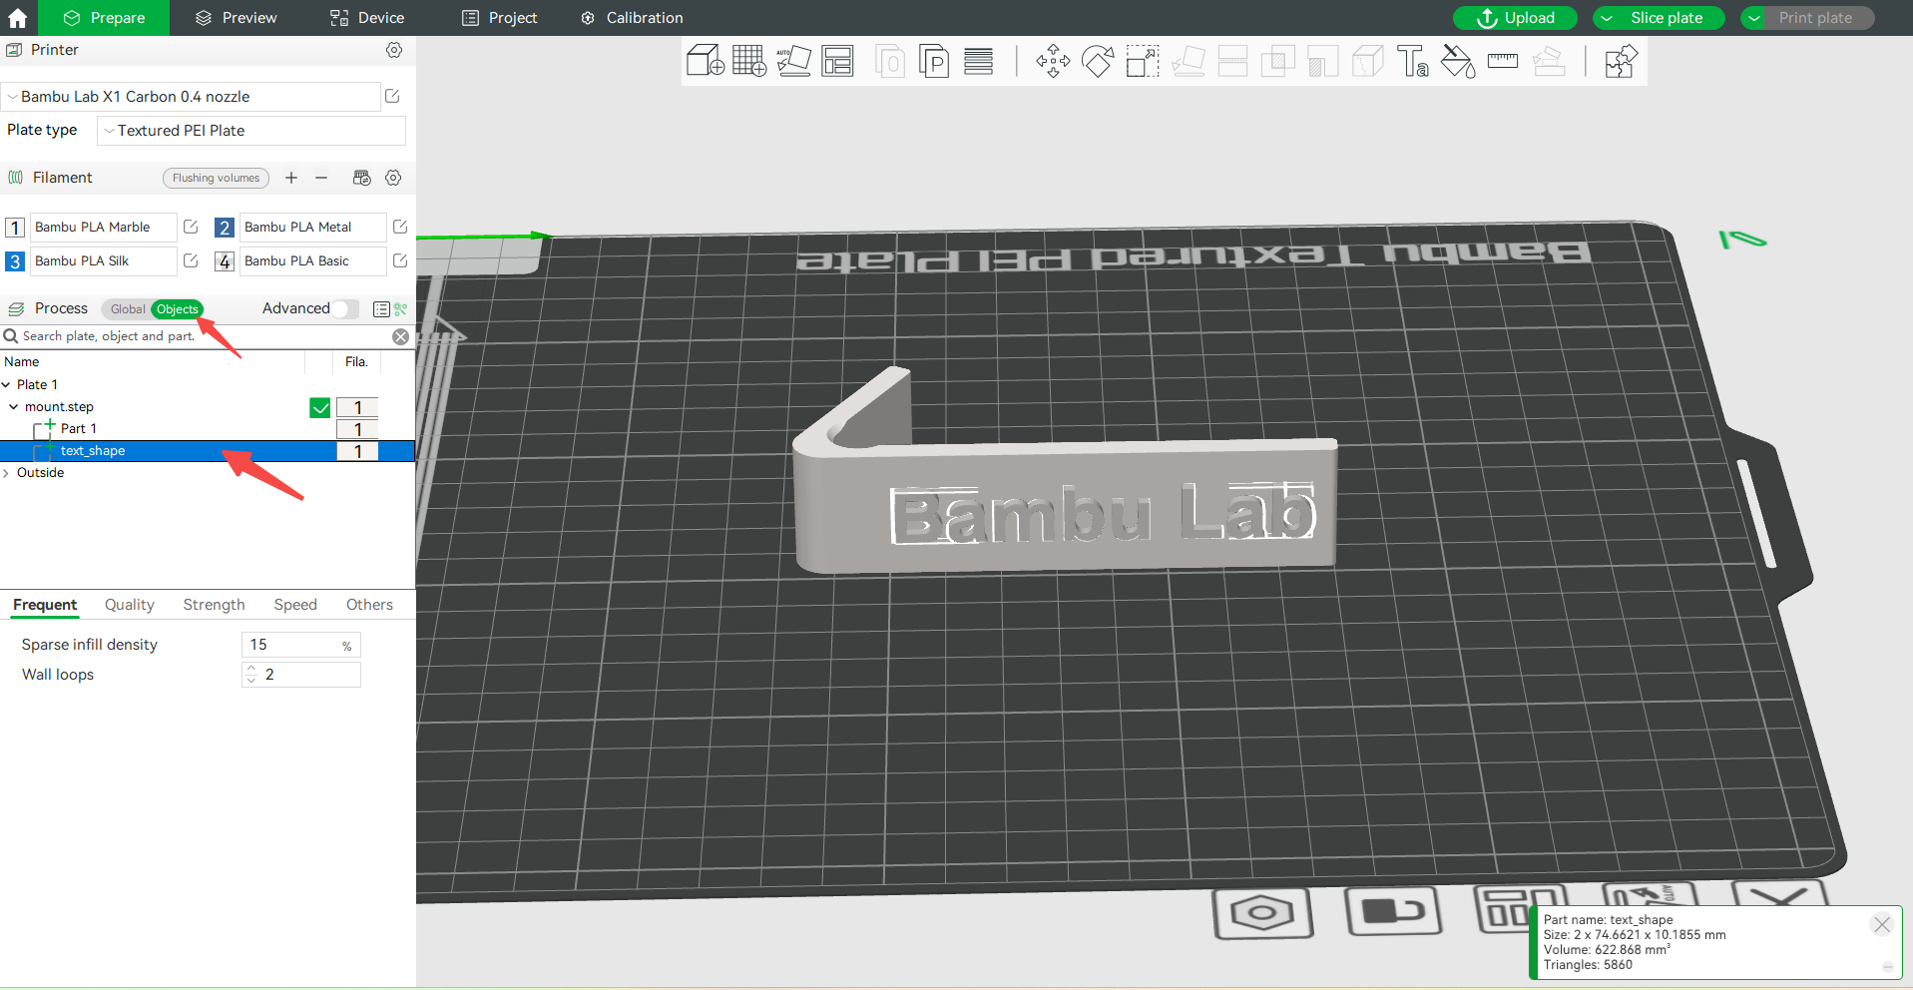Viewport: 1913px width, 990px height.
Task: Collapse the mount.step tree node
Action: (14, 407)
